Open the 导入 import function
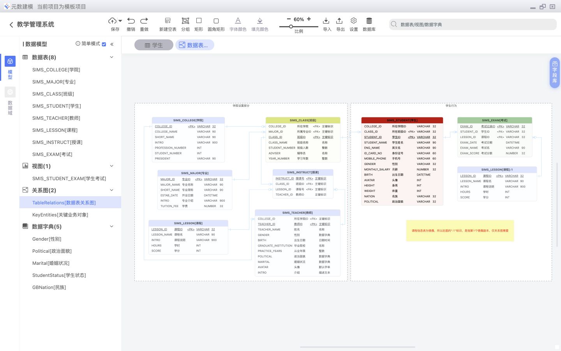Screen dimensions: 561x351 click(326, 23)
